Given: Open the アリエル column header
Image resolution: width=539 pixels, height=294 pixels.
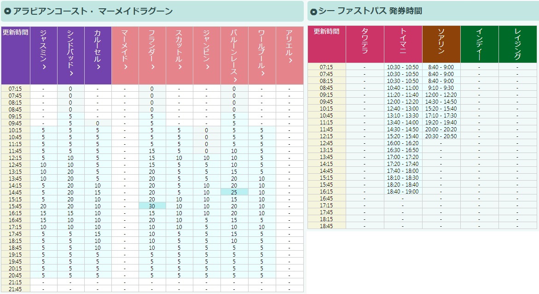Looking at the screenshot, I should pos(289,47).
